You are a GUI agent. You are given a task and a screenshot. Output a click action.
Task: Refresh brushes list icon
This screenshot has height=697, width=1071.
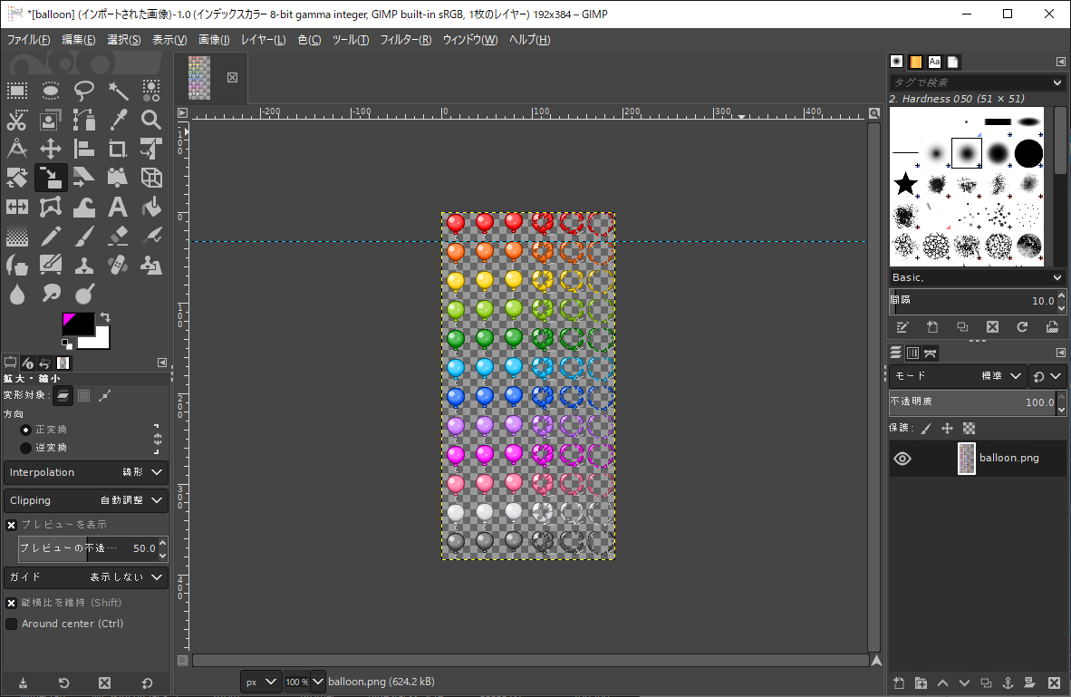1022,327
